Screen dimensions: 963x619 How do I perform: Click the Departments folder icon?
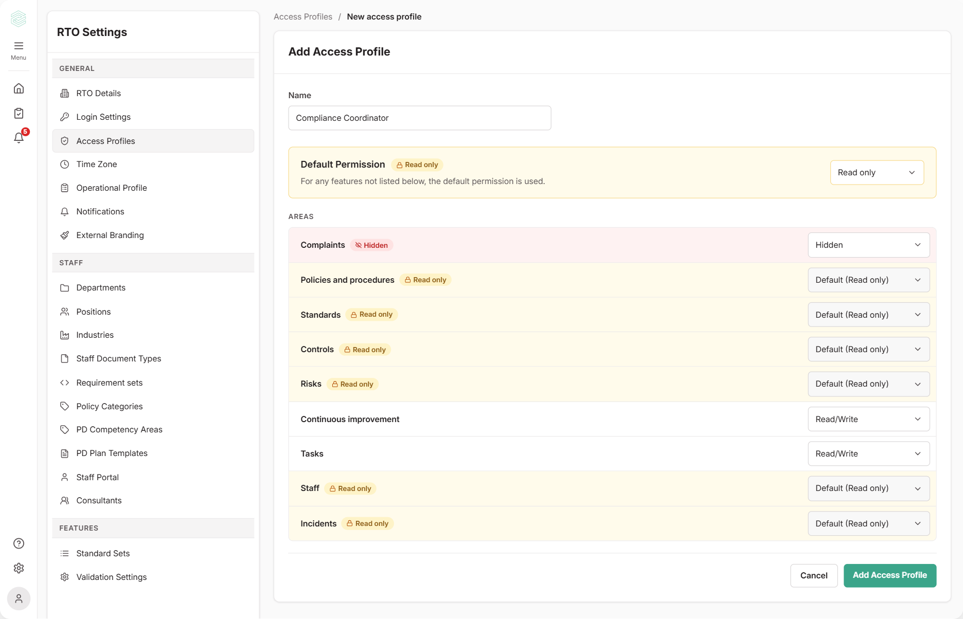pos(64,287)
